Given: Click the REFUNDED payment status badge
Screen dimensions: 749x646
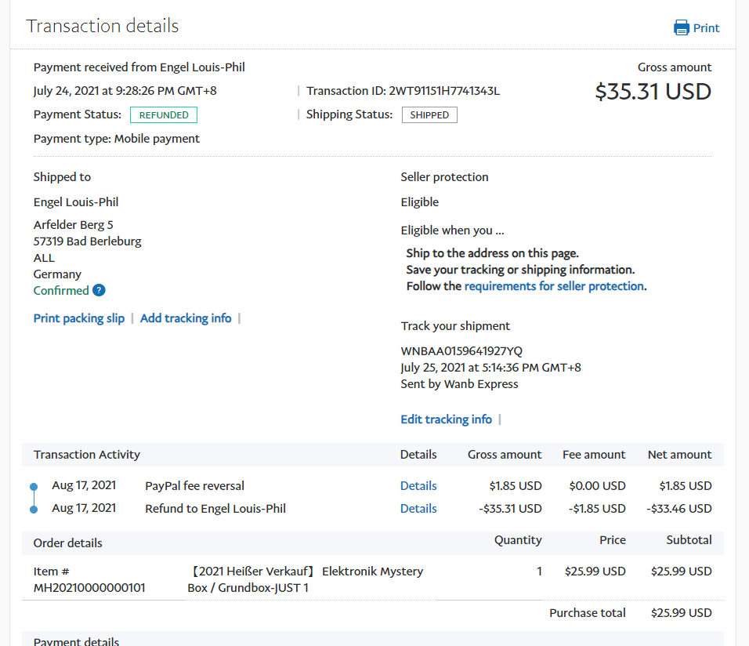Looking at the screenshot, I should tap(164, 115).
